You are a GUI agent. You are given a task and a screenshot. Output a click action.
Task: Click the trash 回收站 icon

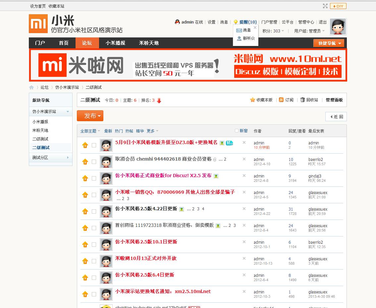[x=303, y=100]
